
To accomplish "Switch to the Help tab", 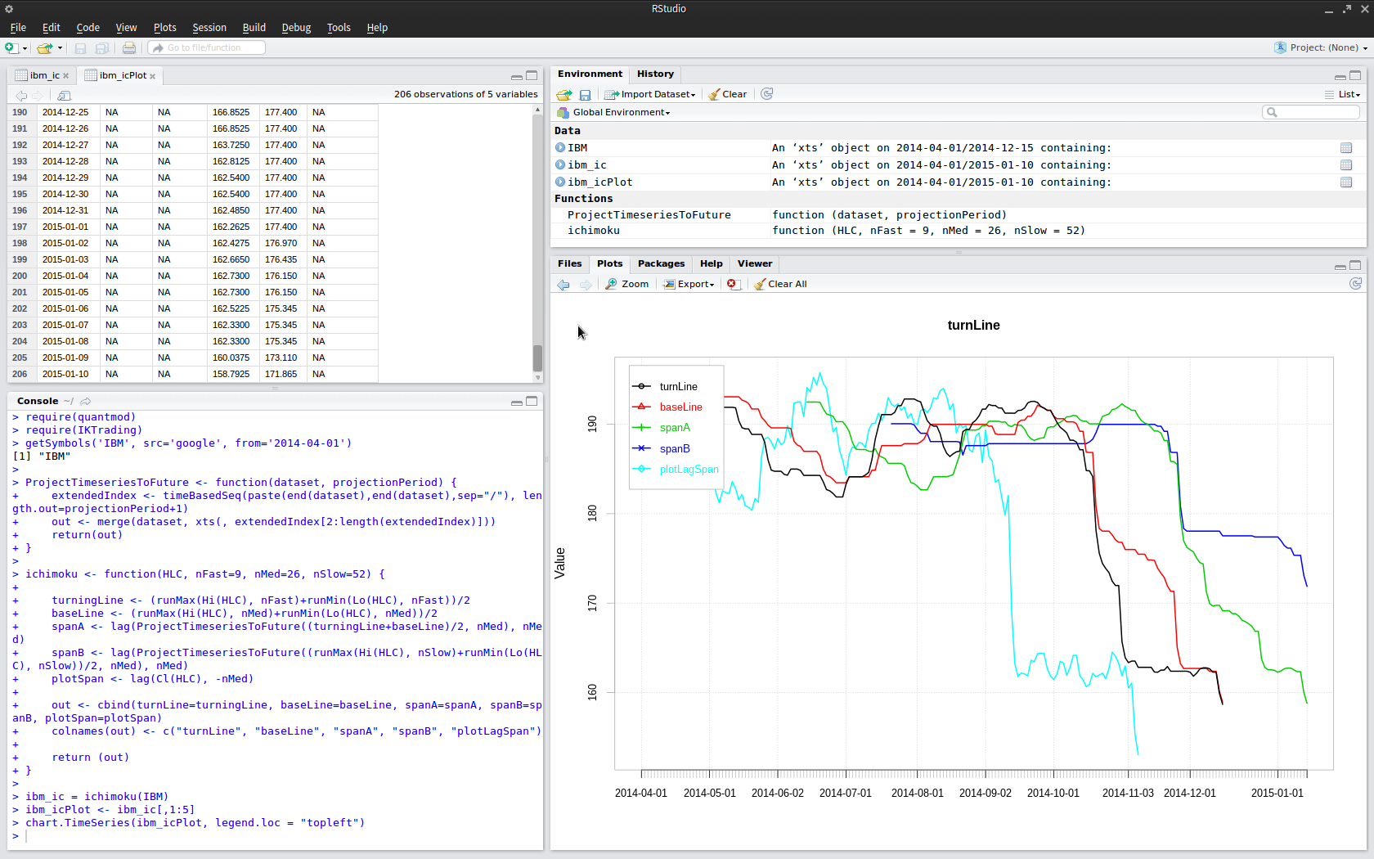I will coord(711,263).
